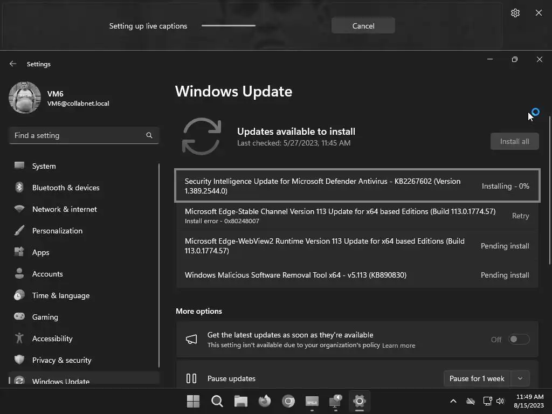Click the main page vertical scrollbar
The image size is (552, 414).
coord(549,190)
